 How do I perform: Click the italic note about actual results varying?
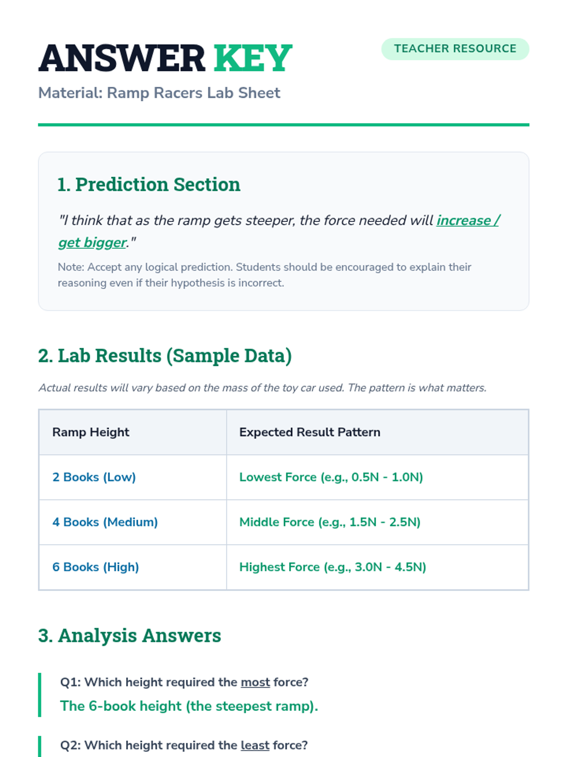[x=262, y=388]
